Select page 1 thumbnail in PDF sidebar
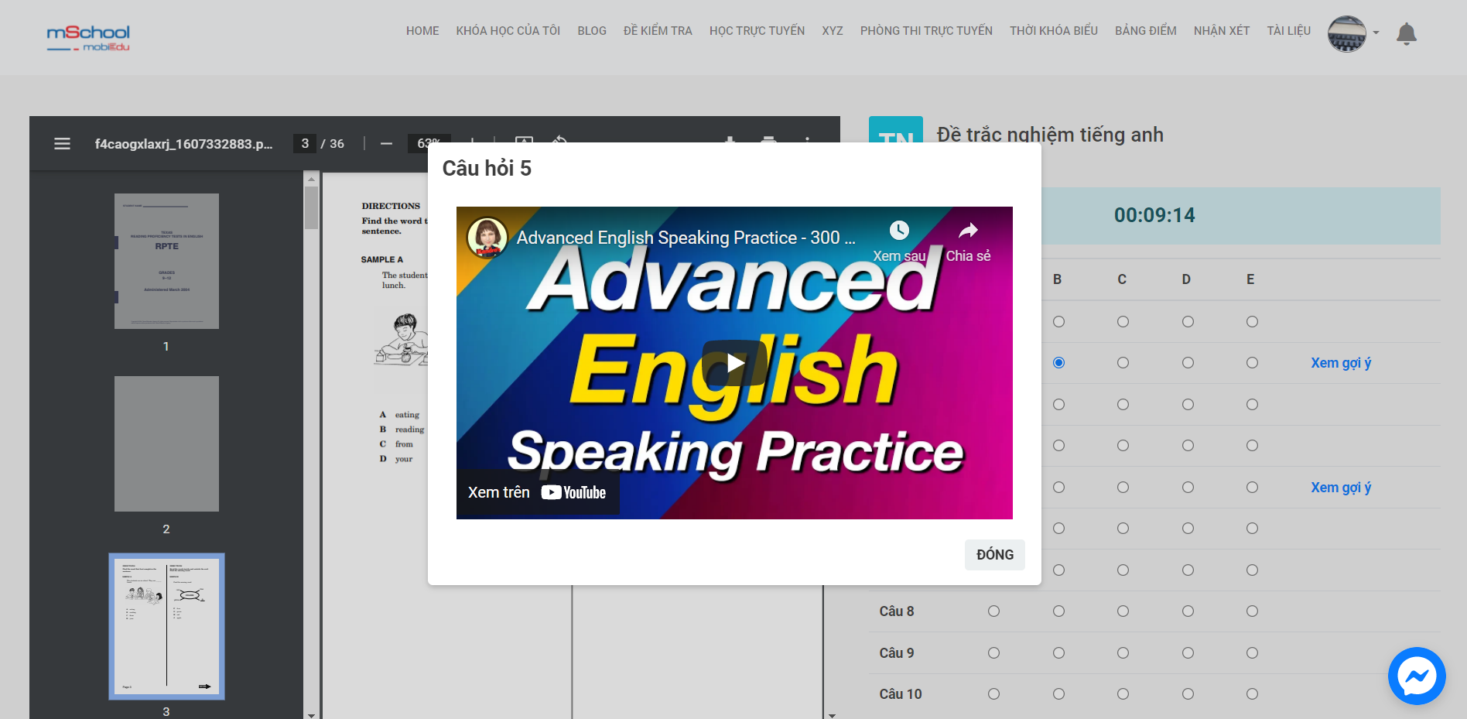This screenshot has width=1467, height=719. point(166,261)
